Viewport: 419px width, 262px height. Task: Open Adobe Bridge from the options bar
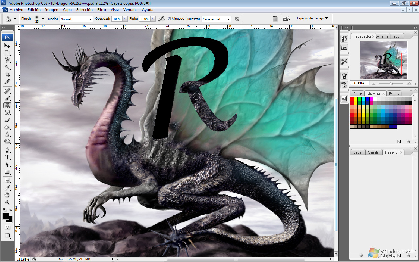[286, 18]
